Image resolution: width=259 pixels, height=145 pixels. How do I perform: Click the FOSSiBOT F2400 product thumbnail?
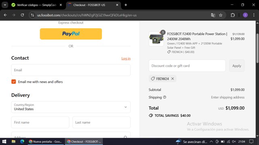pos(156,39)
